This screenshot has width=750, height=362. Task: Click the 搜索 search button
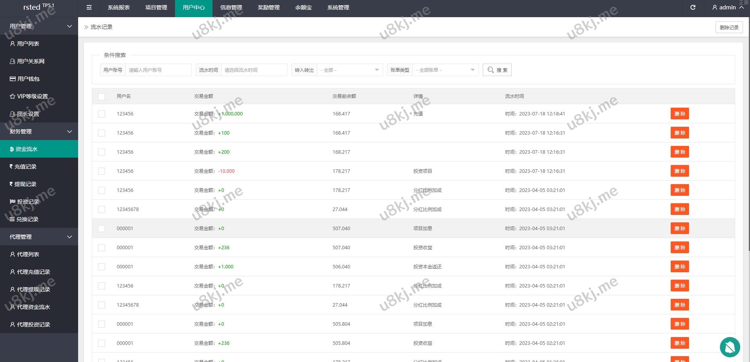pos(497,70)
